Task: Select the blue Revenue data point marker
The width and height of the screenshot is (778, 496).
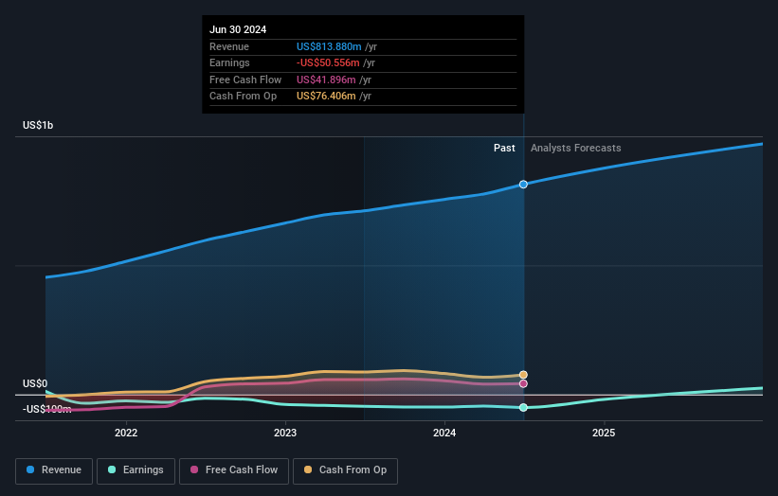Action: (x=523, y=185)
